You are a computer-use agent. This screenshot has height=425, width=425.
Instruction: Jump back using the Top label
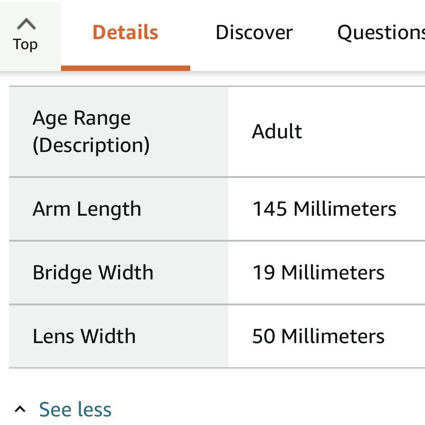point(25,45)
